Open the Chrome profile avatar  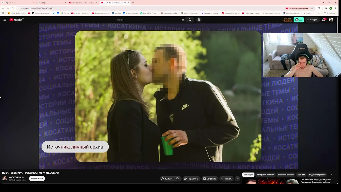click(331, 8)
